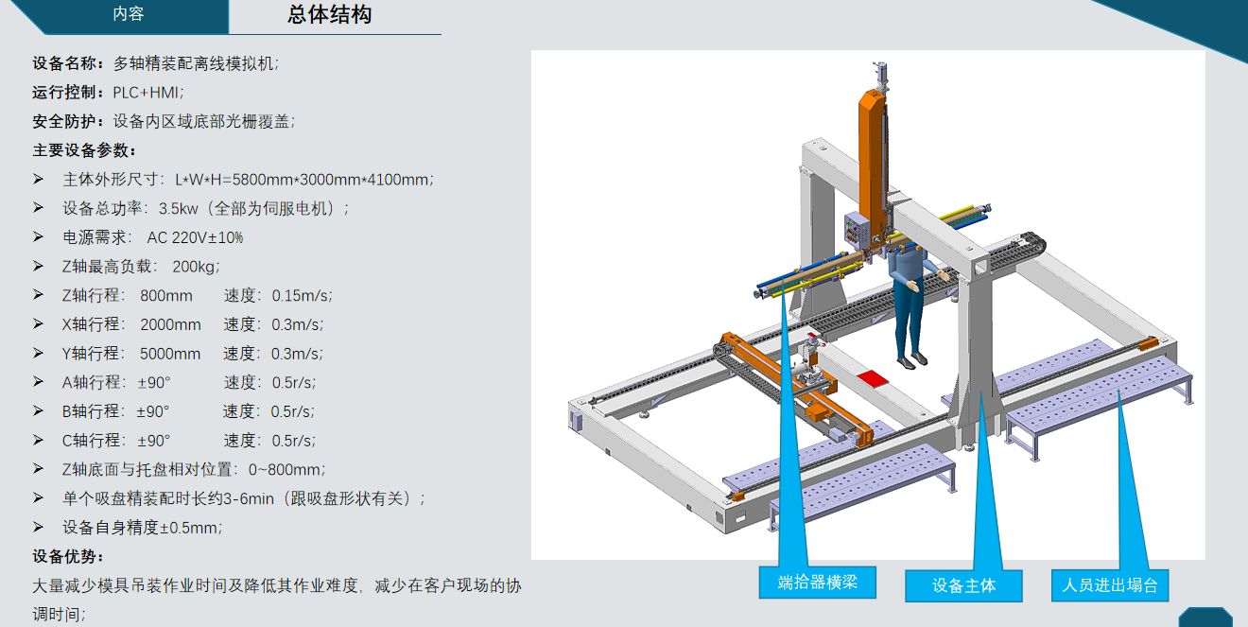Click the 内容 header tab
1248x627 pixels.
click(129, 14)
